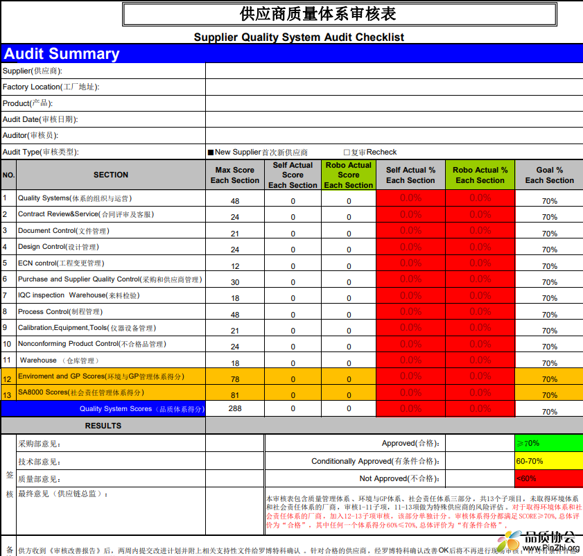Check the New Supplier audit type box
The width and height of the screenshot is (583, 556).
[211, 152]
